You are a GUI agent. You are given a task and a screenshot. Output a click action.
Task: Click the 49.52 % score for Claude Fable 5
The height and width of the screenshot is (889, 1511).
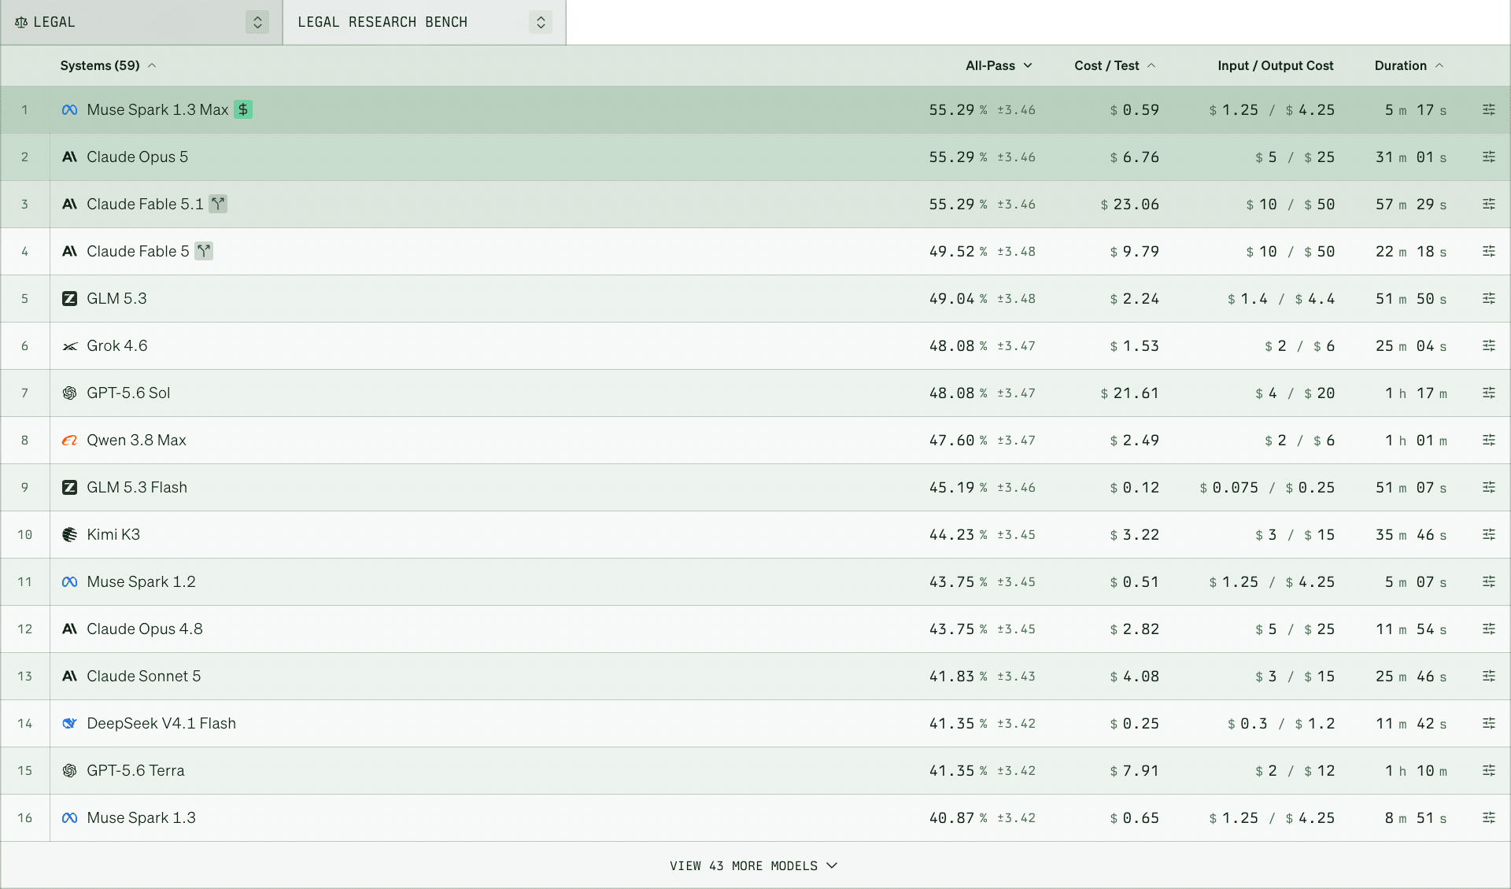click(x=959, y=252)
